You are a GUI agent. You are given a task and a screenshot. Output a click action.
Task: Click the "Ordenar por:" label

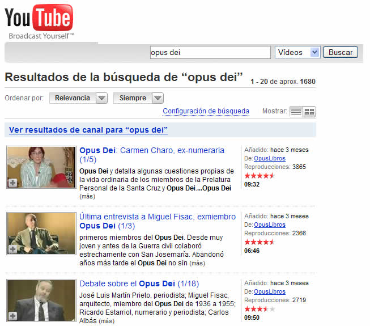point(24,98)
